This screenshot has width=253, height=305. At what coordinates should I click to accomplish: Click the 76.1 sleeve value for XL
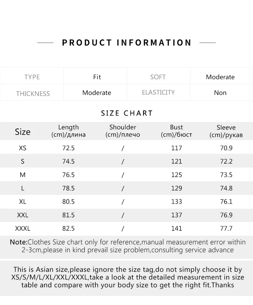click(226, 202)
